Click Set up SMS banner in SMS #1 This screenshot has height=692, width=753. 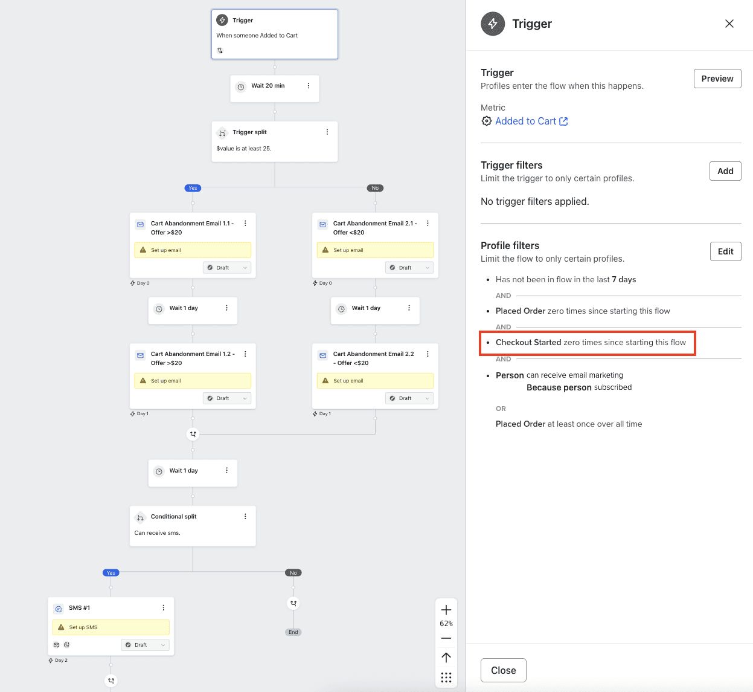point(111,627)
